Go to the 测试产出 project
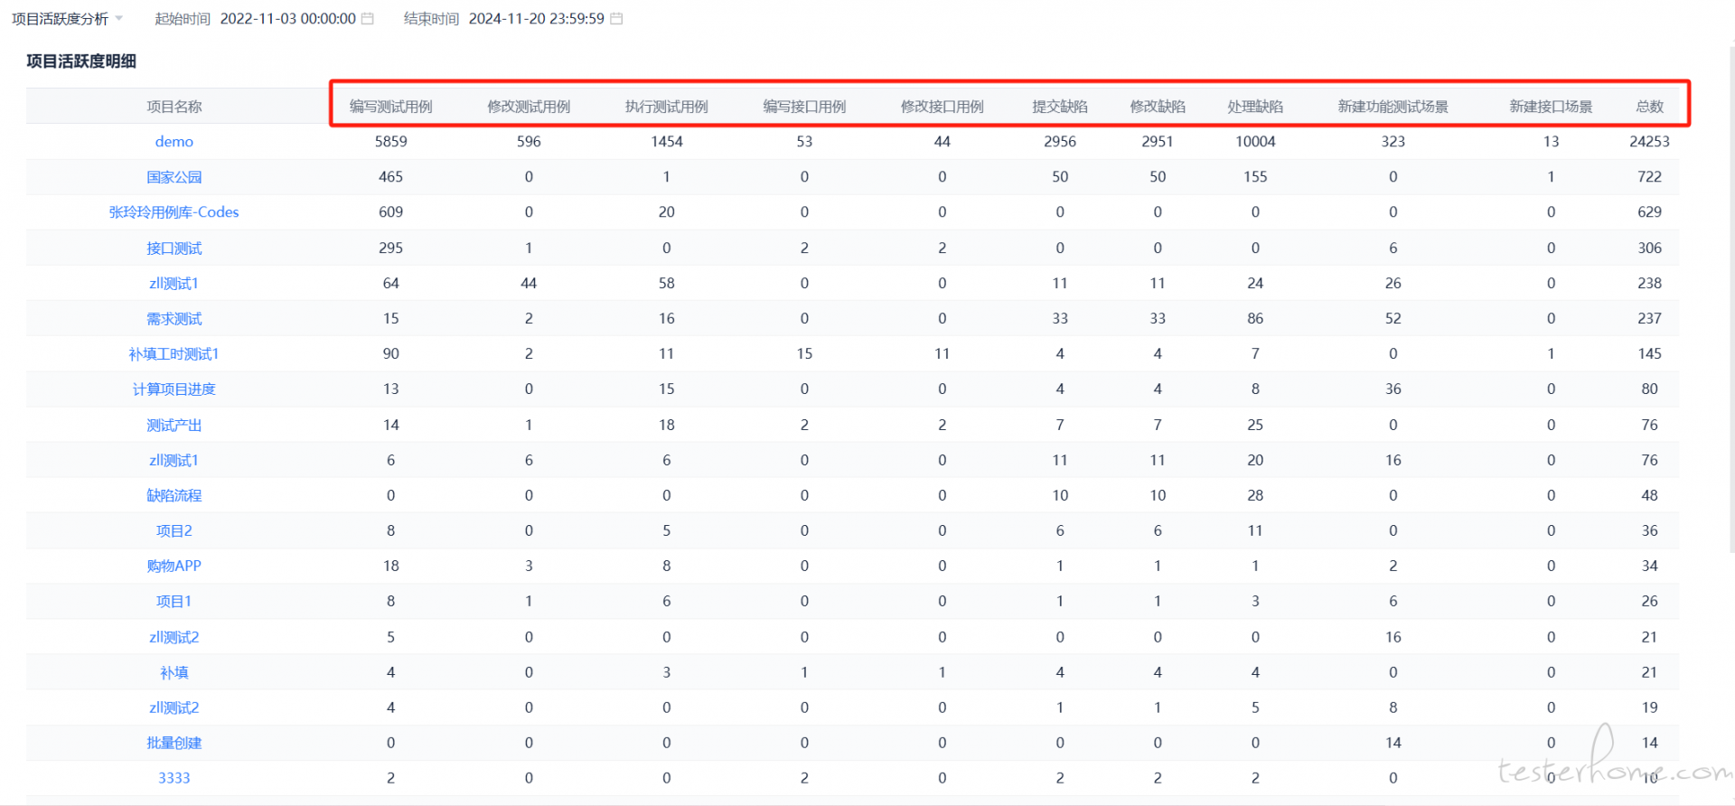This screenshot has width=1735, height=806. 173,426
